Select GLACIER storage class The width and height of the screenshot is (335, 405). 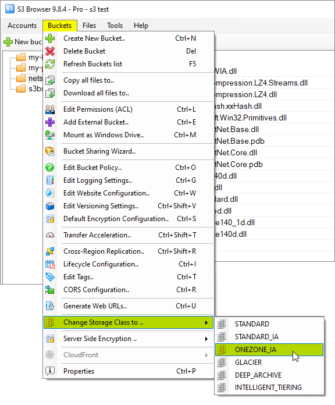pos(269,363)
